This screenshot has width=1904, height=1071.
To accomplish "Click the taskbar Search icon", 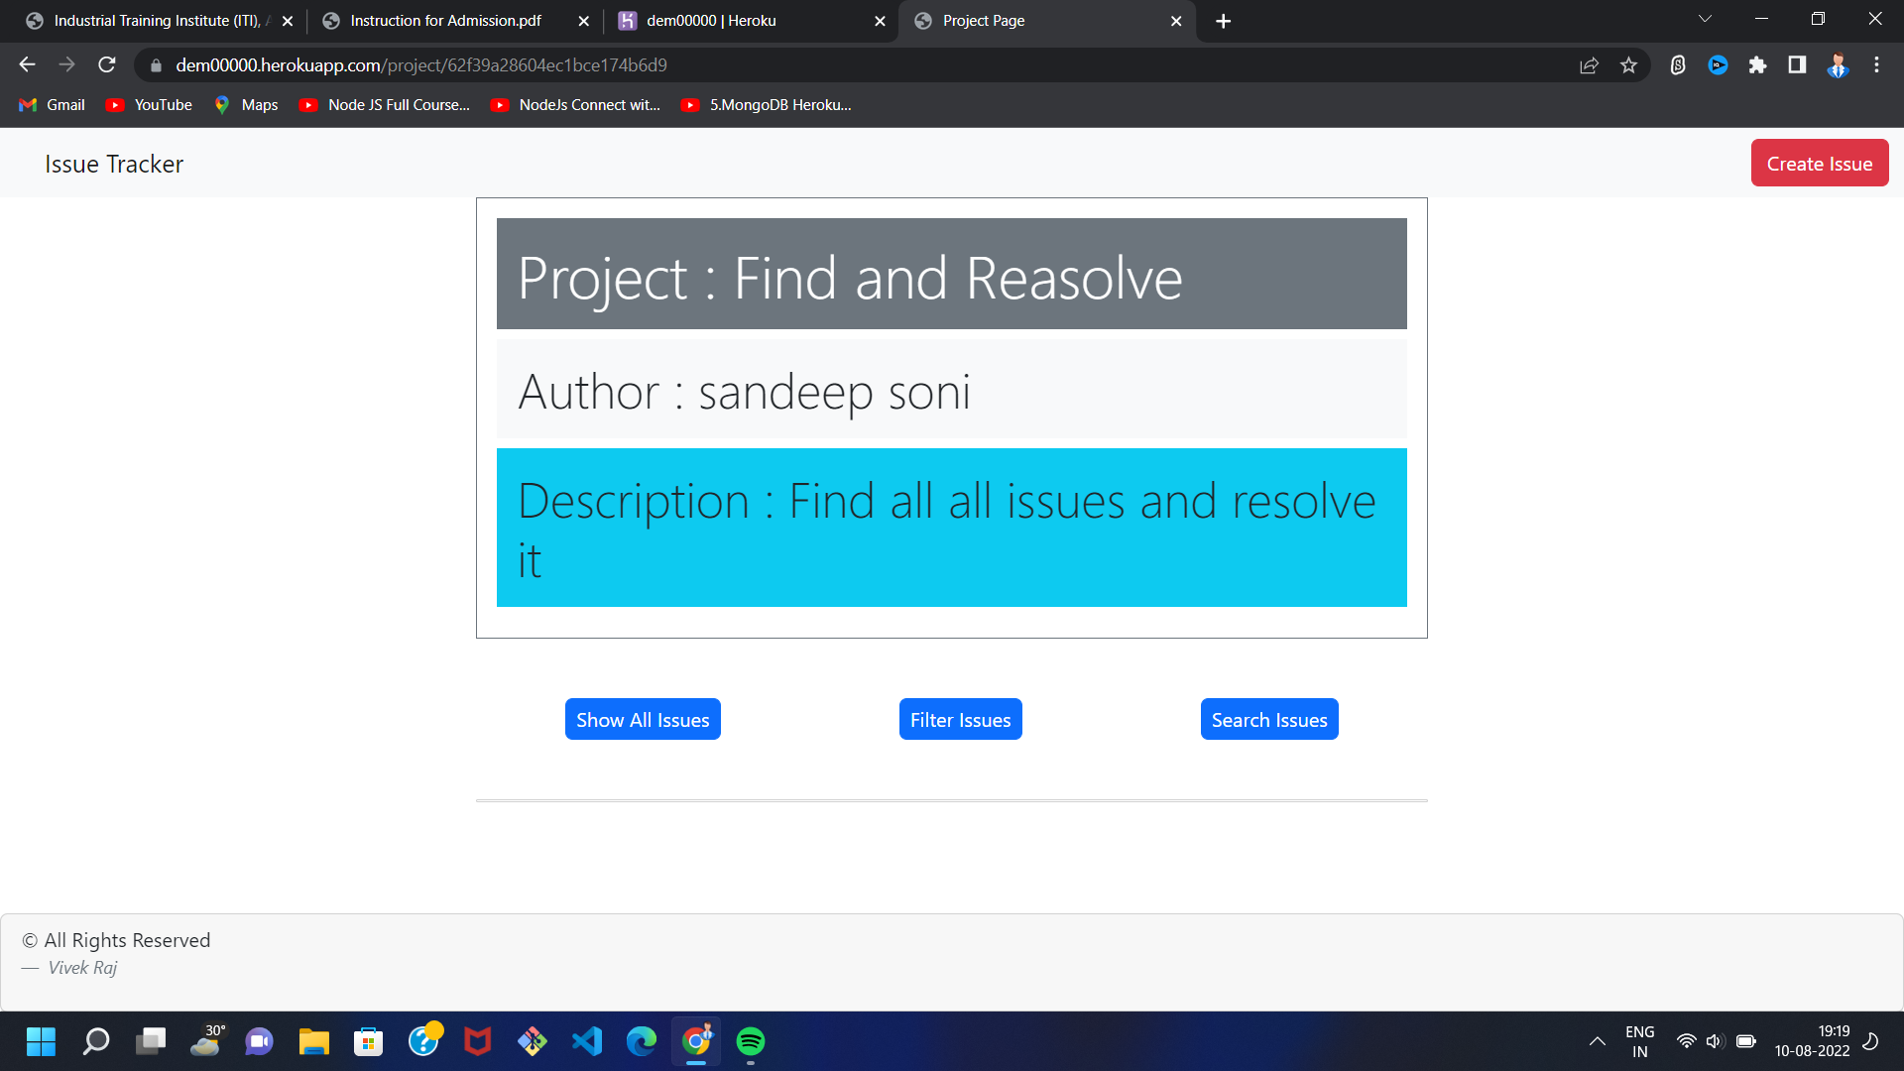I will coord(95,1041).
